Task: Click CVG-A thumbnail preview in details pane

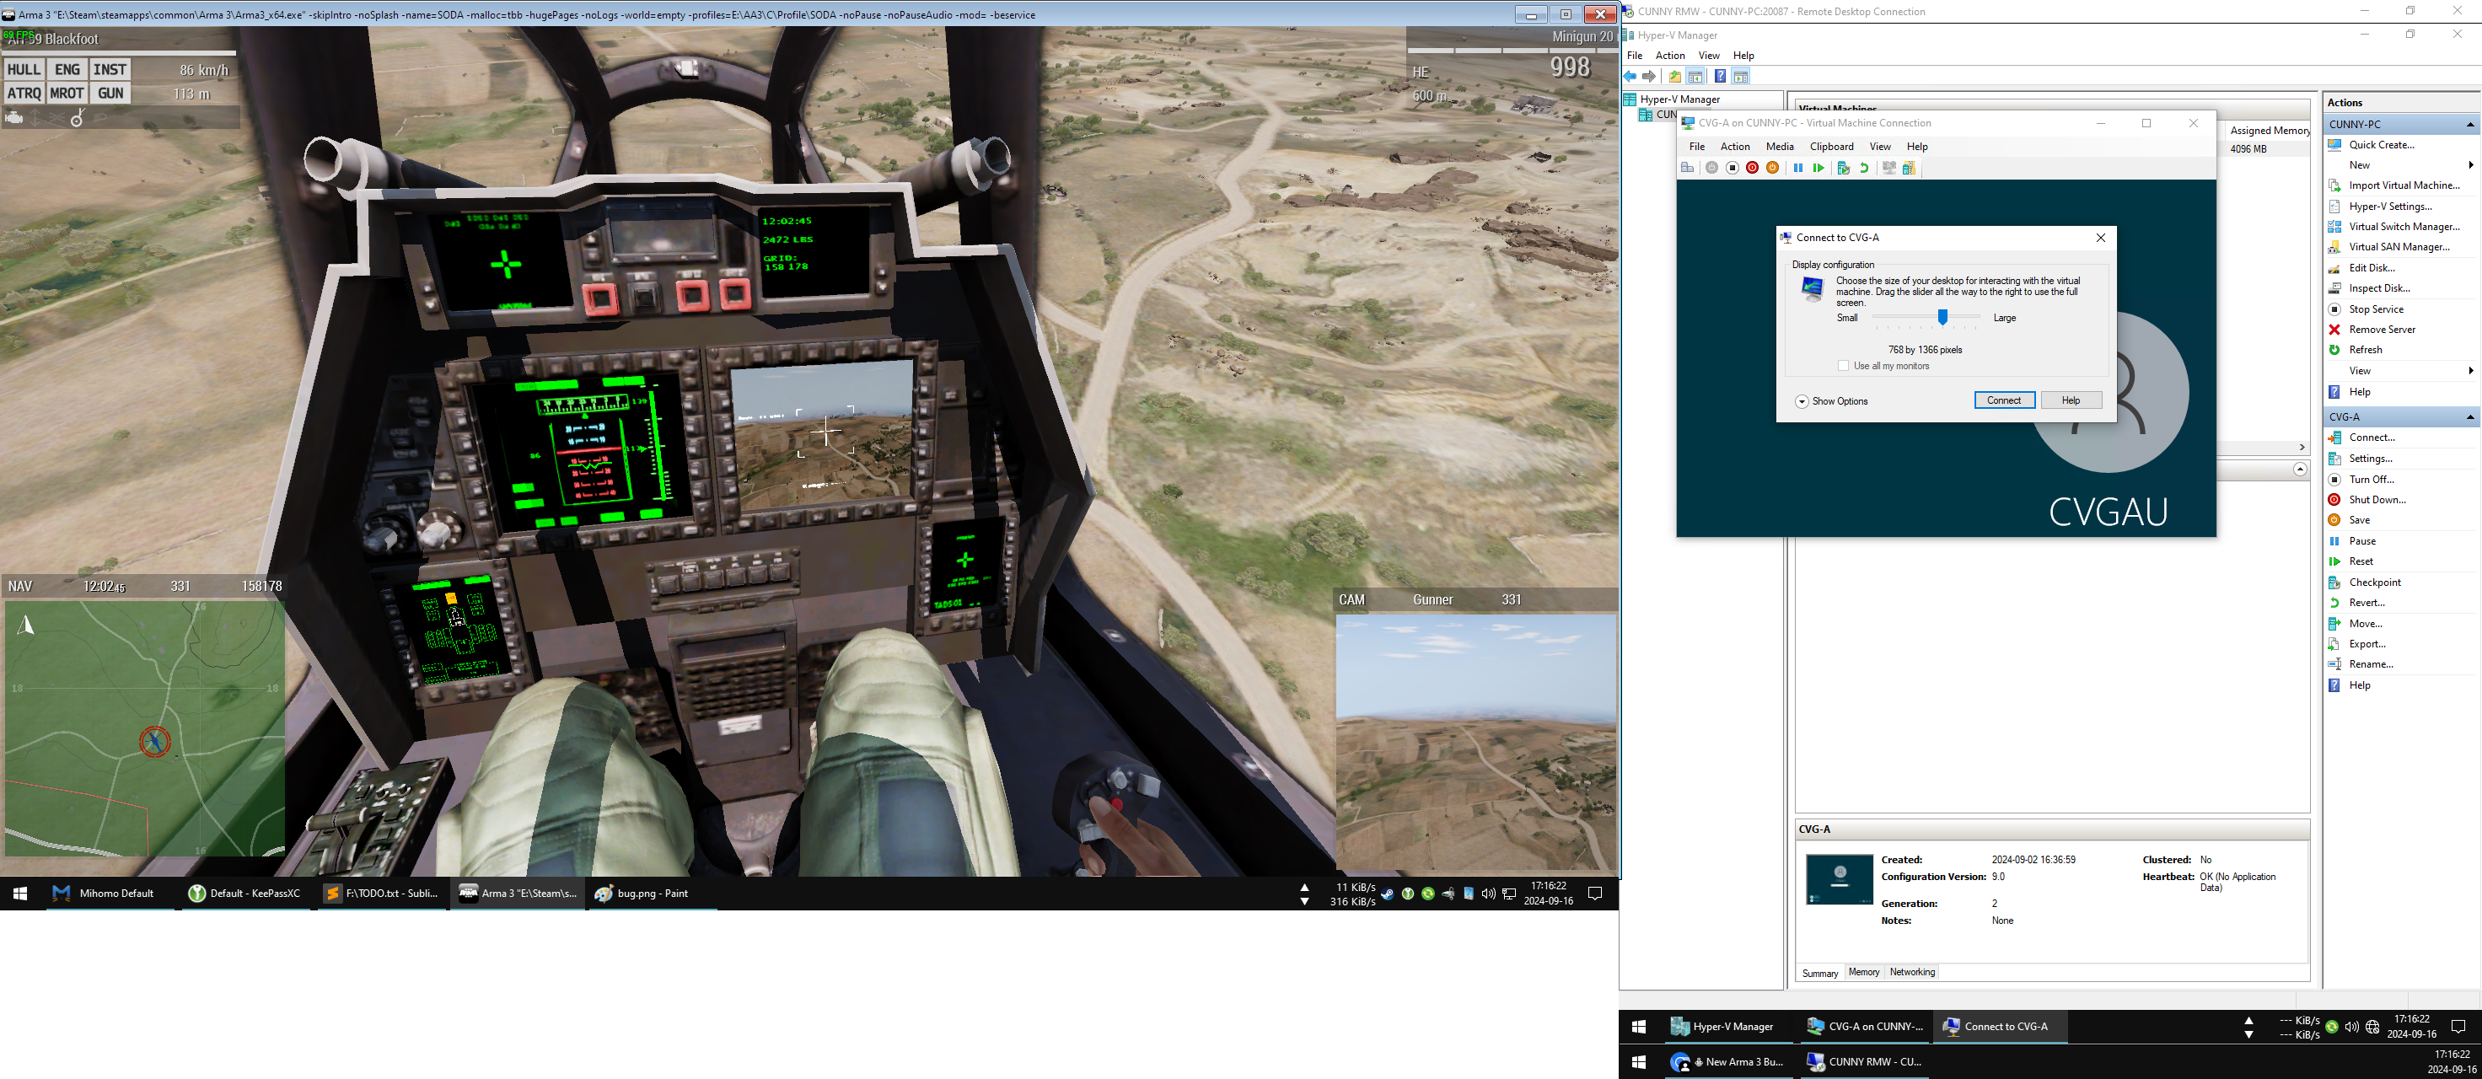Action: 1840,878
